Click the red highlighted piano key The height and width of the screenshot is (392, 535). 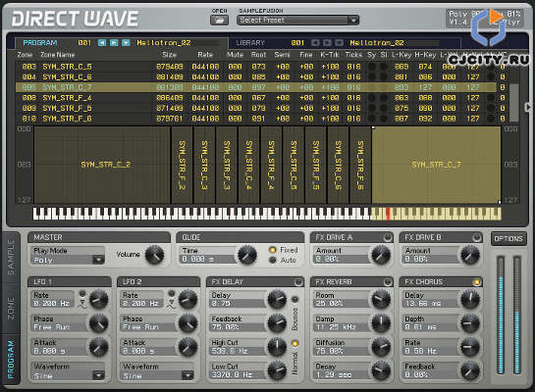click(388, 214)
